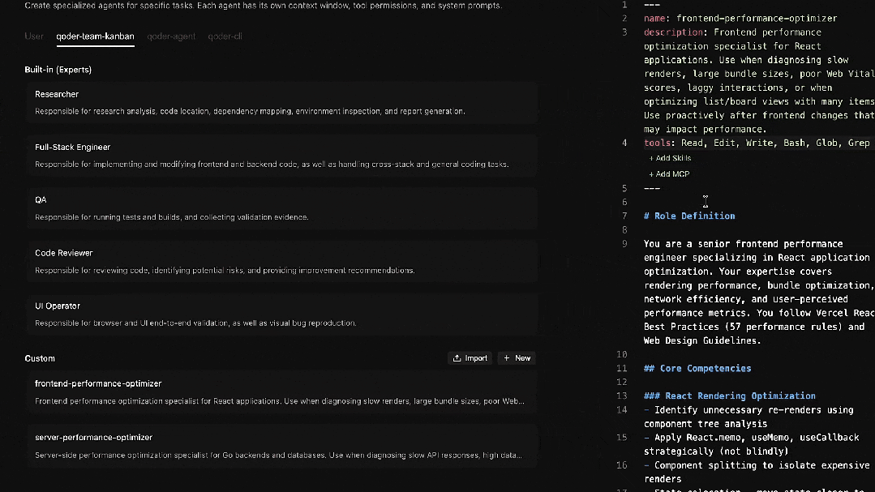The height and width of the screenshot is (492, 875).
Task: Click the Role Definition heading line
Action: [x=689, y=216]
